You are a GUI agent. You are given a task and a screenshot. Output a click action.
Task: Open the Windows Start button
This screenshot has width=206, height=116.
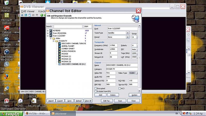click(11, 114)
